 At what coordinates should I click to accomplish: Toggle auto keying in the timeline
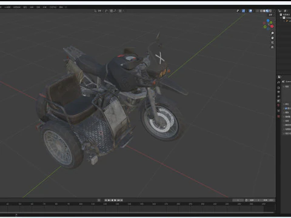tap(99, 200)
